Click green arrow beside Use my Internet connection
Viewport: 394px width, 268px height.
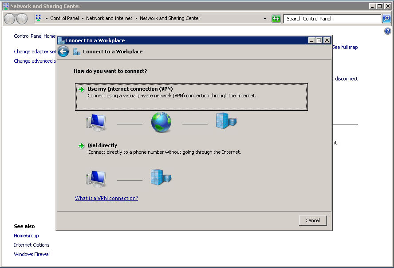click(x=81, y=89)
